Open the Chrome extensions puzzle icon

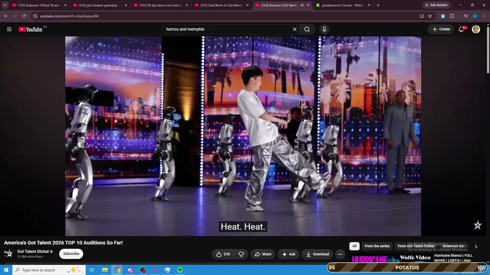[452, 16]
